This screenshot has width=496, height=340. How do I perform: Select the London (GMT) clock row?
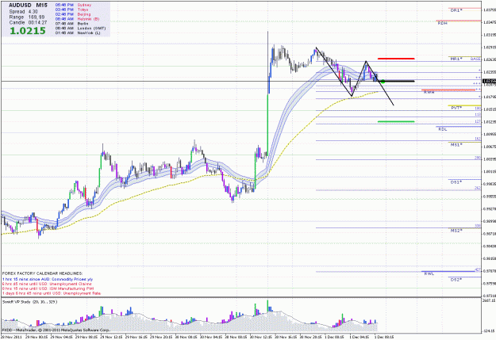80,28
